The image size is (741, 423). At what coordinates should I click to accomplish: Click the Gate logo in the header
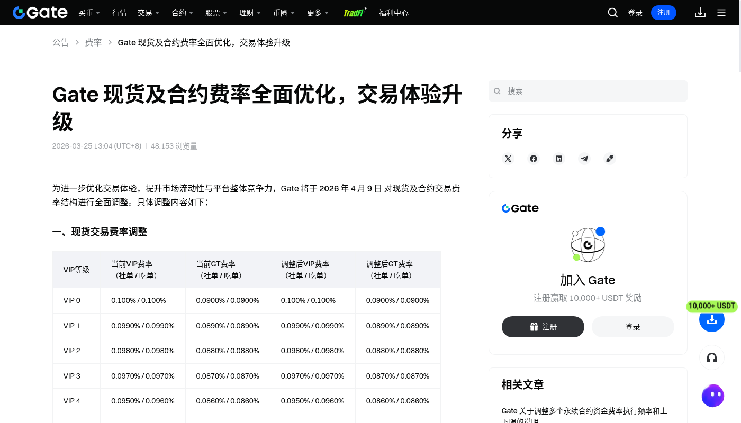(x=40, y=13)
